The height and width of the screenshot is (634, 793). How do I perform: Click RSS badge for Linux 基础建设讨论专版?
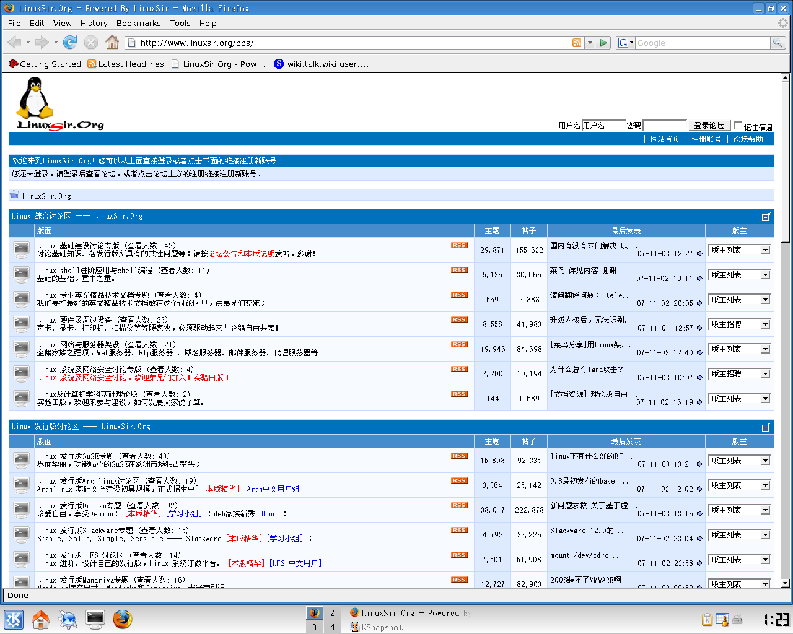459,246
